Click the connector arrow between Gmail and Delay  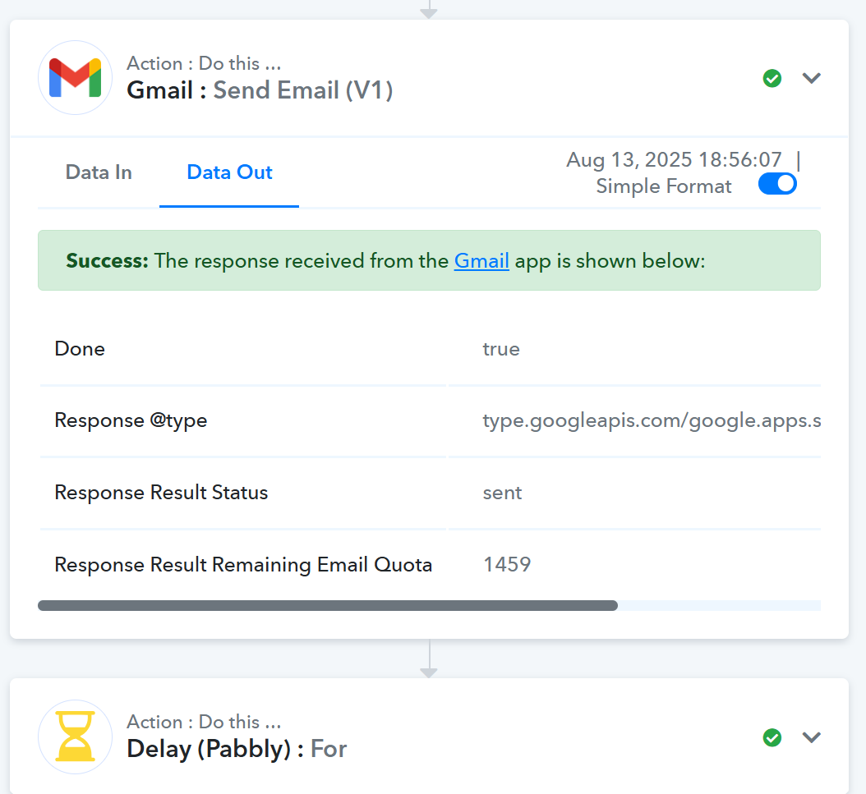tap(429, 659)
